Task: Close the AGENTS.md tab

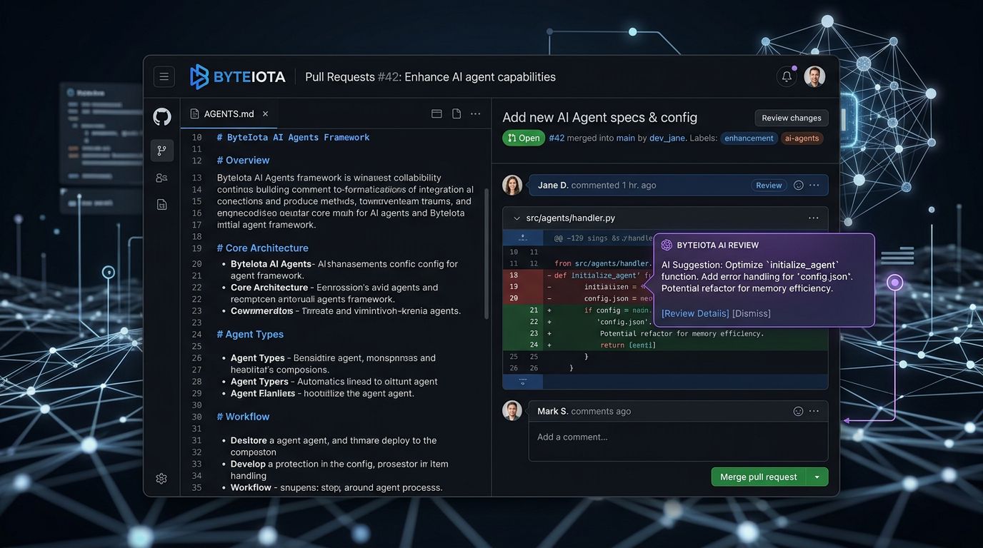Action: click(x=265, y=113)
